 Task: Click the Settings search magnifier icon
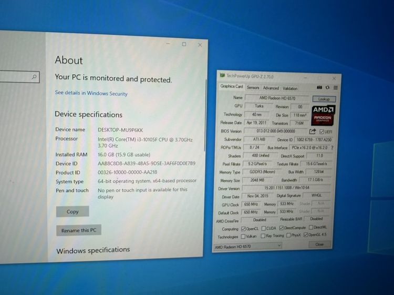[34, 77]
